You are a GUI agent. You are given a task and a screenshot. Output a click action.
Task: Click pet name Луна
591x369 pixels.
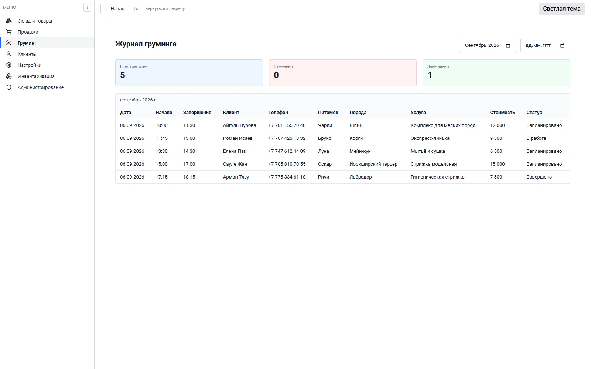[x=324, y=151]
